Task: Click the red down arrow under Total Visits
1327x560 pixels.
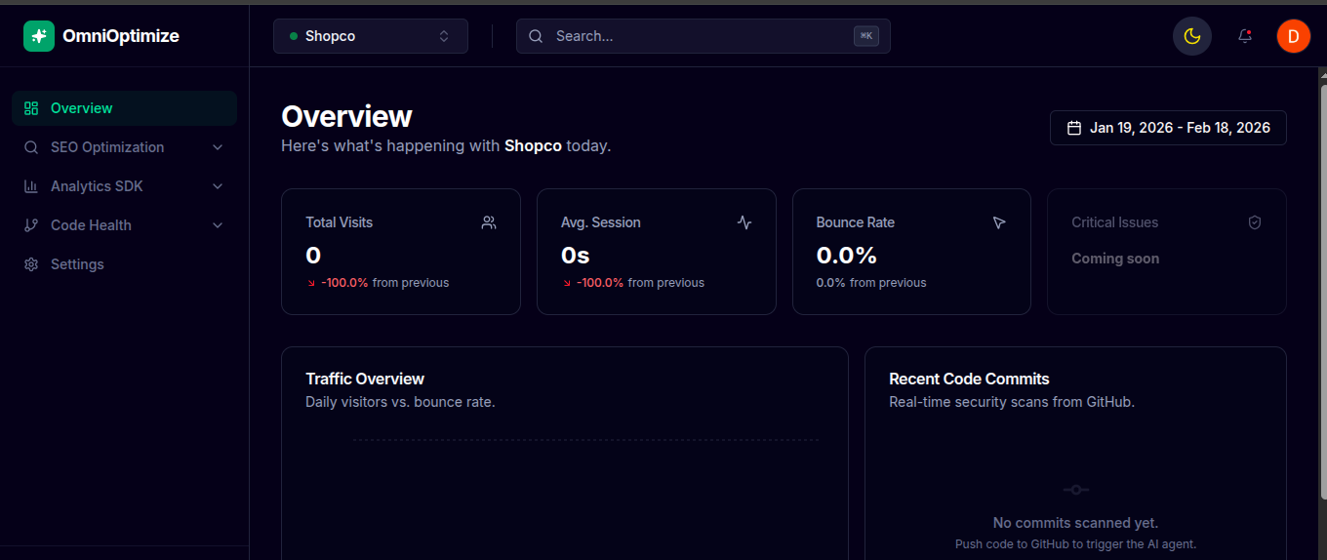Action: 311,283
